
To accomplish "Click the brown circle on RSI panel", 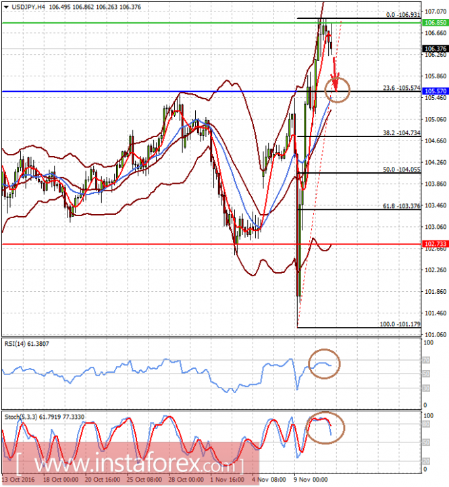I will coord(324,363).
